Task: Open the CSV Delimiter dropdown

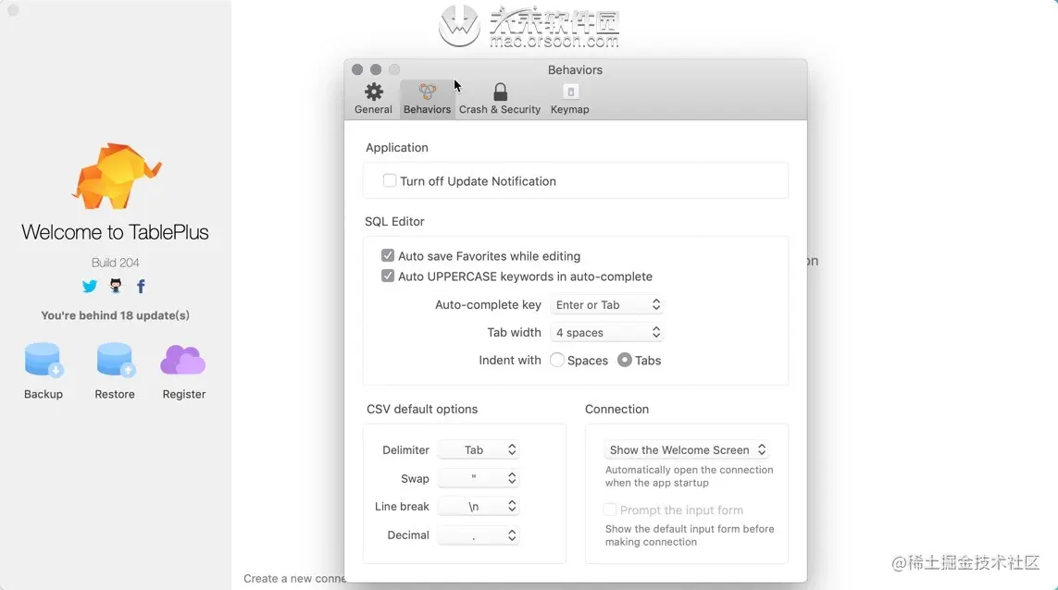Action: tap(479, 449)
